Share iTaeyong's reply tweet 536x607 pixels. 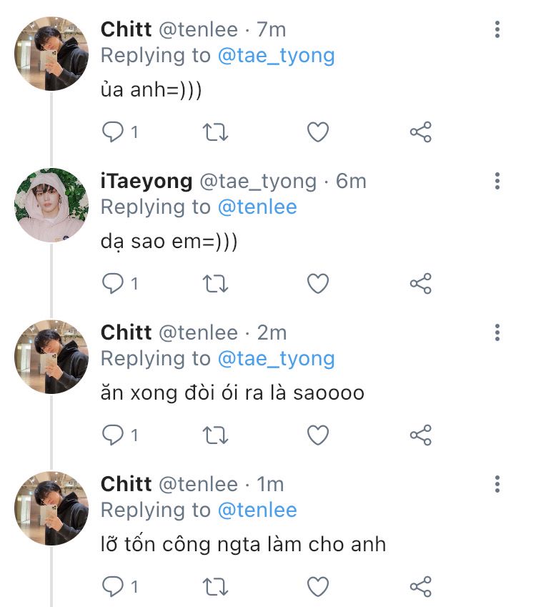(x=421, y=283)
